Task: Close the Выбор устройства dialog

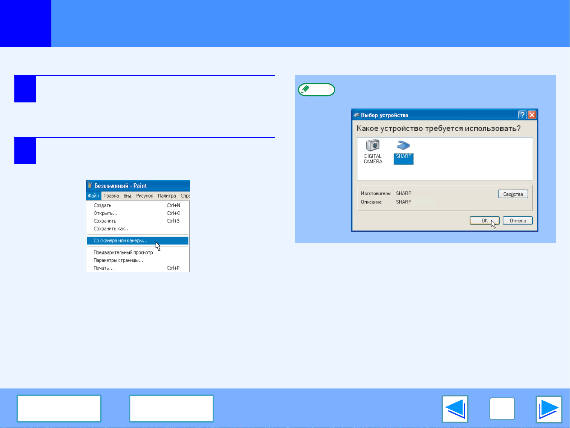Action: point(532,115)
